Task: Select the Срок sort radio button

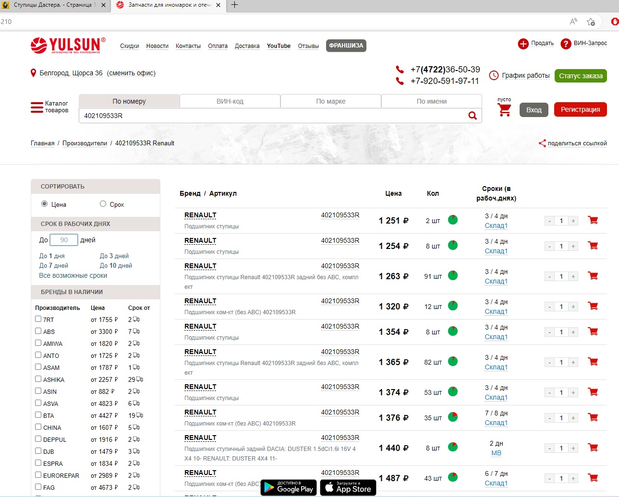Action: pyautogui.click(x=103, y=204)
